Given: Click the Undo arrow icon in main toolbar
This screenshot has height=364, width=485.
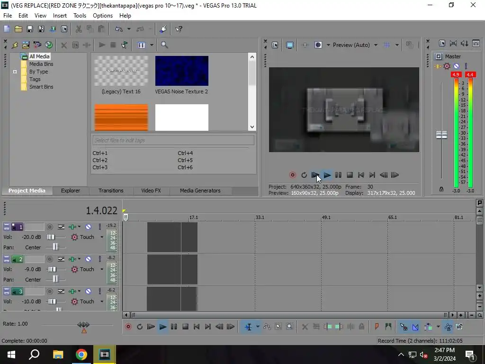Looking at the screenshot, I should [119, 29].
